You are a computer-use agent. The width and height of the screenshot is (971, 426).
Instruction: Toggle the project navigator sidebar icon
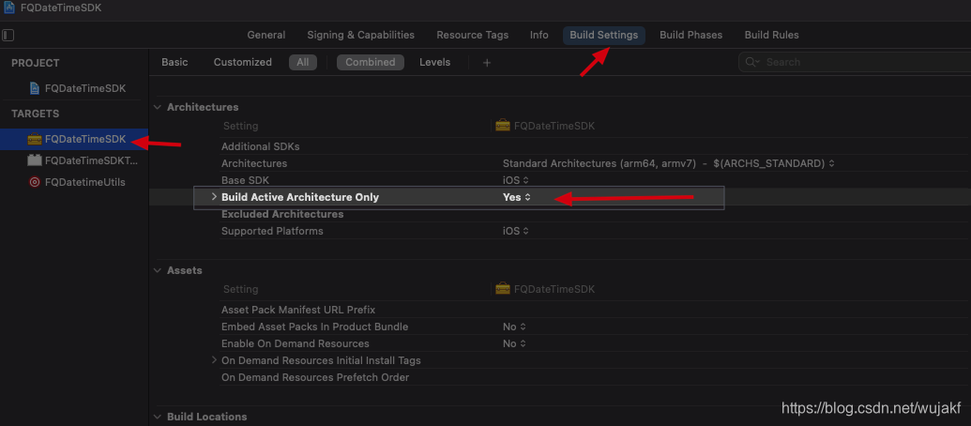8,36
